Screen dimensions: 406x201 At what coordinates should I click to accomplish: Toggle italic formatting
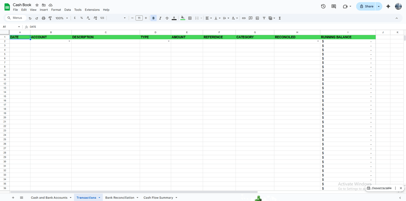click(160, 18)
